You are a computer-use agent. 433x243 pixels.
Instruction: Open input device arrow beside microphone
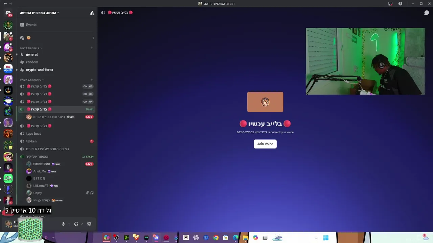tap(69, 224)
